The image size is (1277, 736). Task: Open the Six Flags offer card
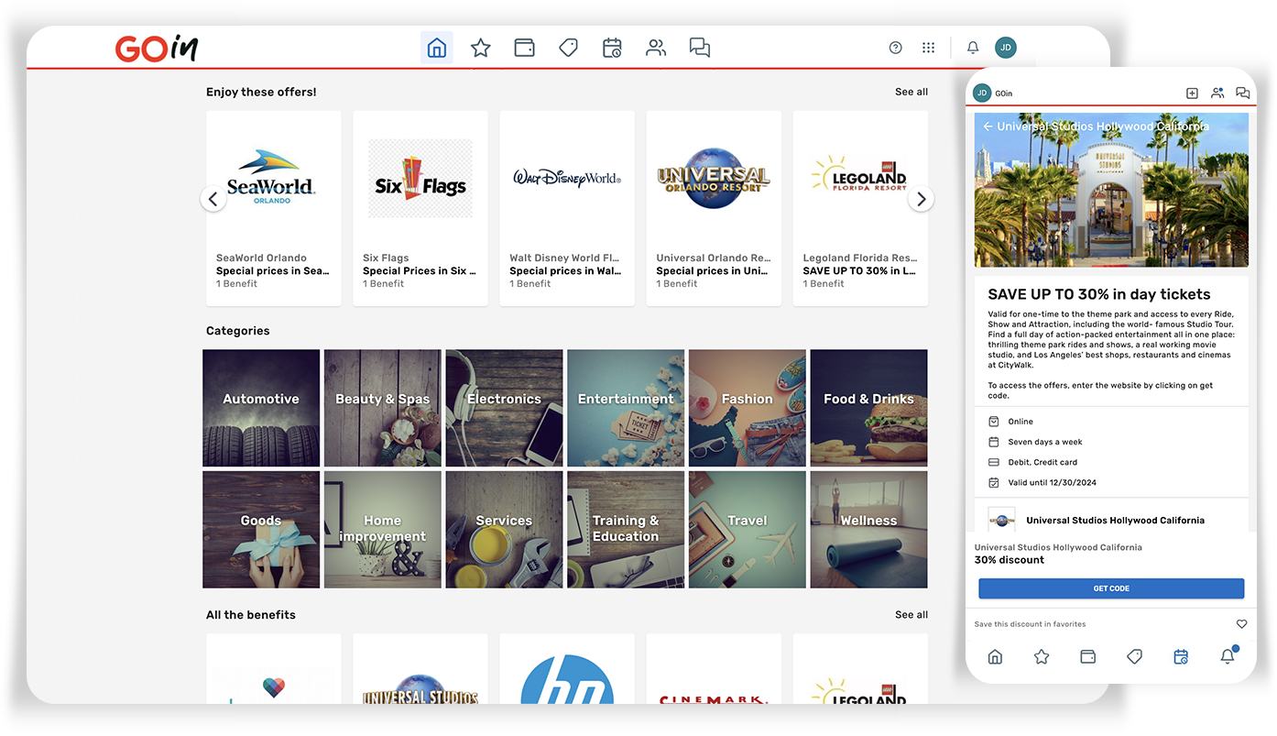[420, 209]
